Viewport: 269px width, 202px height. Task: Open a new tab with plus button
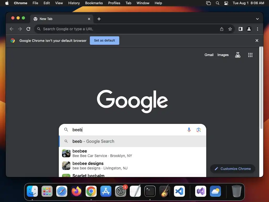point(99,19)
